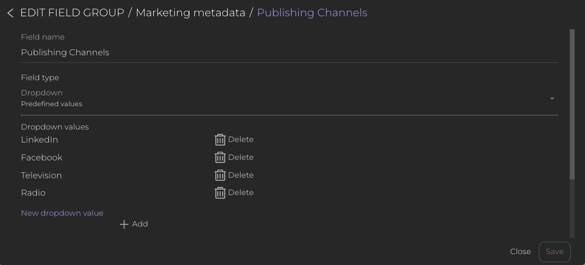Select the LinkedIn dropdown value
This screenshot has height=265, width=585.
[40, 140]
